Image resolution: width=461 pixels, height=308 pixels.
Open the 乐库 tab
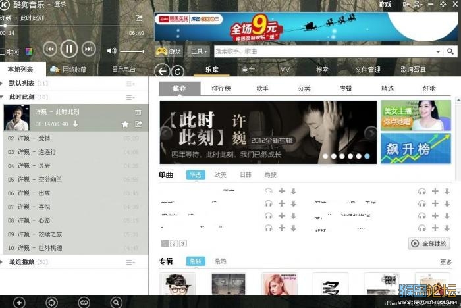point(211,70)
